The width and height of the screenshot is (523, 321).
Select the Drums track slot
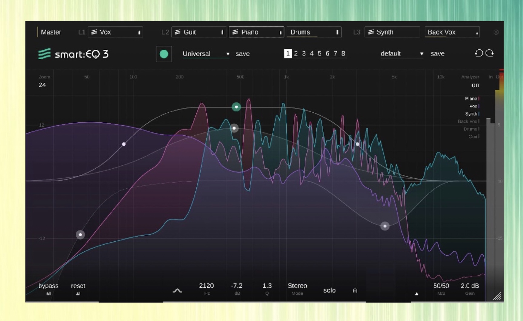click(x=314, y=32)
